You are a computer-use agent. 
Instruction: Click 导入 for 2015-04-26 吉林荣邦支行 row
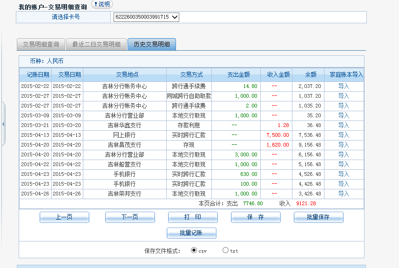[x=344, y=194]
